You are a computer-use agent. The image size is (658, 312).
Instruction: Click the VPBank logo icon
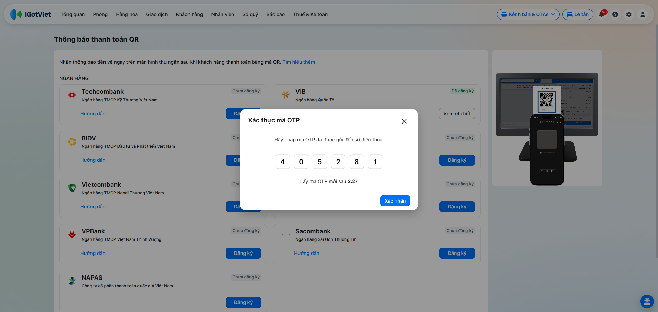(x=72, y=235)
